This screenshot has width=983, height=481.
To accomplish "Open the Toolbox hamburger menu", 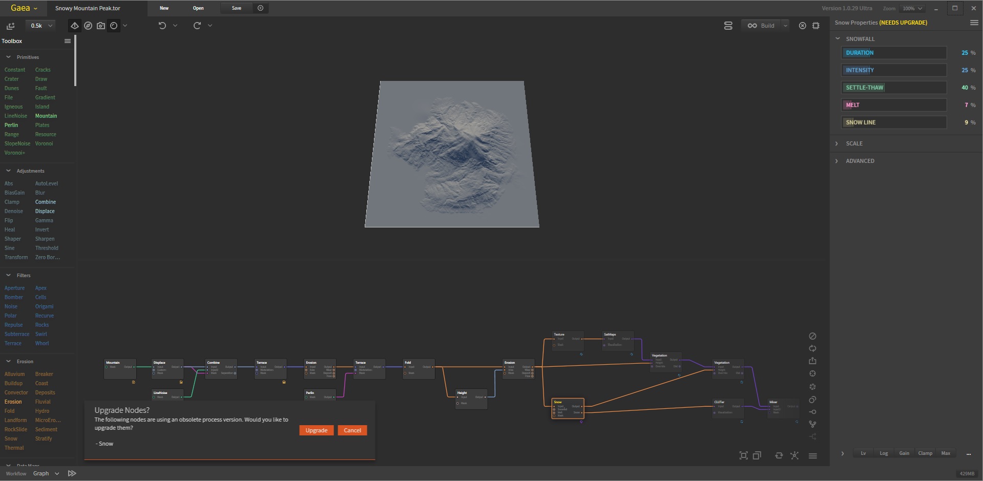I will (x=68, y=41).
